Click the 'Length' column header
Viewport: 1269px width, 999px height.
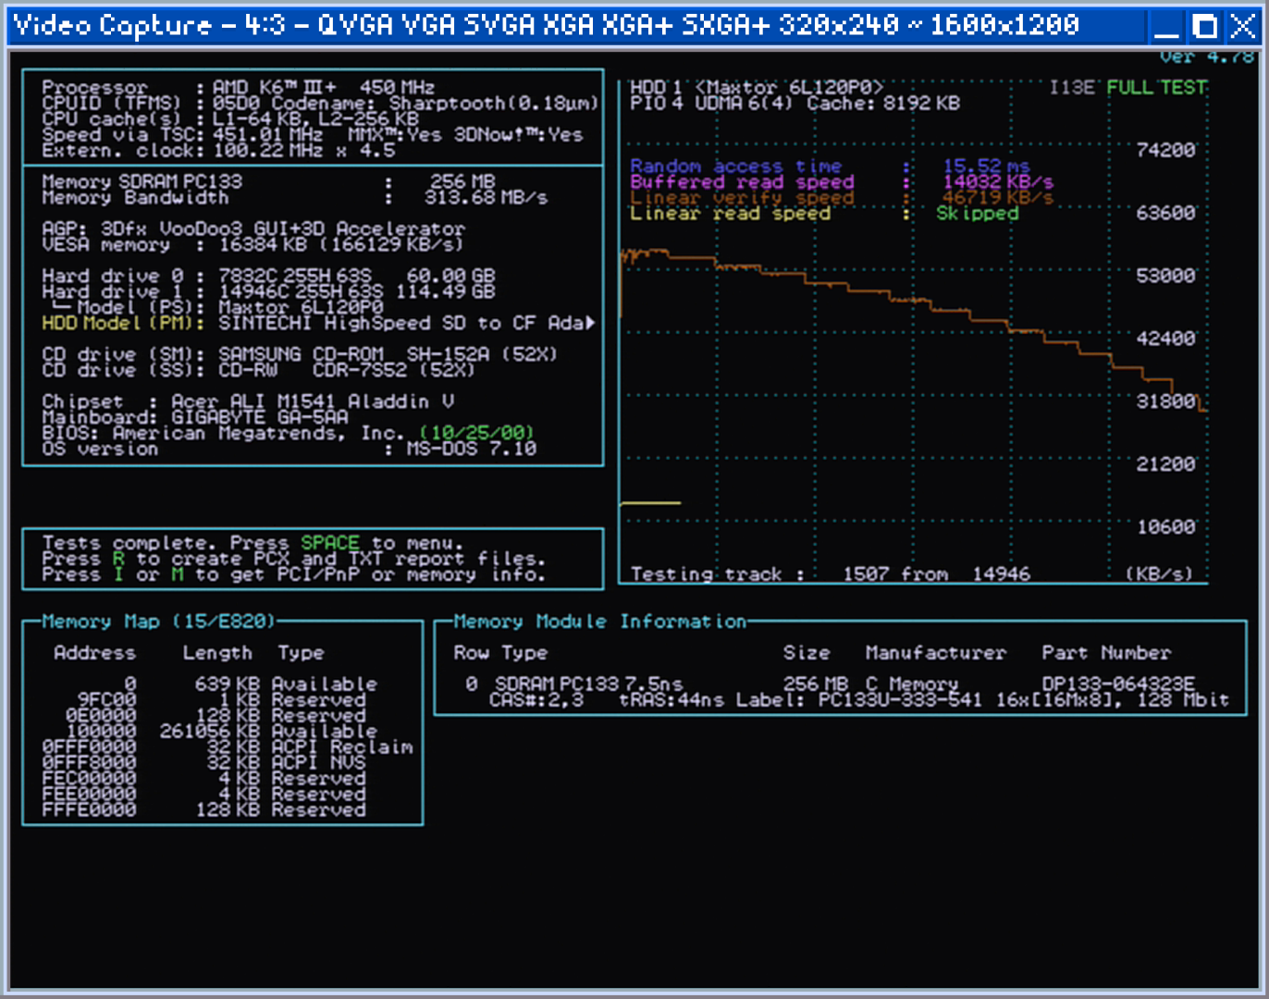(x=217, y=653)
